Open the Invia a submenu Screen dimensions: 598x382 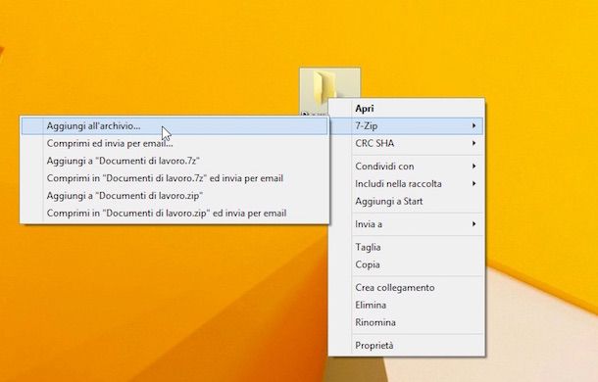point(407,224)
